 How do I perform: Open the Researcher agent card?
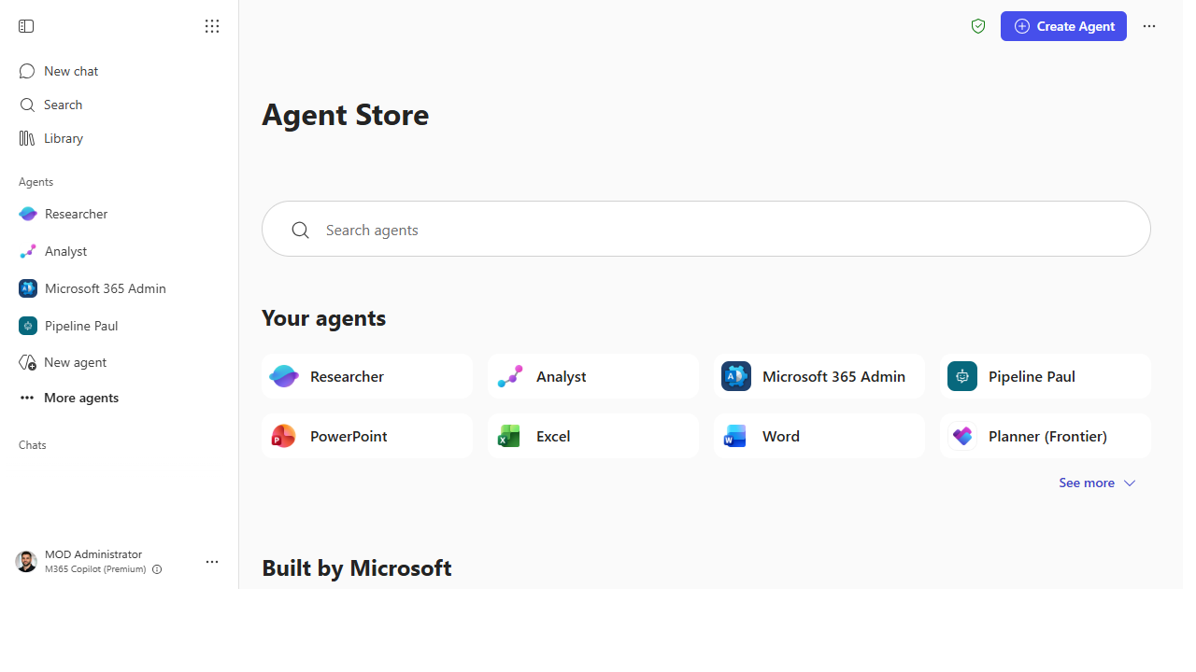tap(367, 376)
